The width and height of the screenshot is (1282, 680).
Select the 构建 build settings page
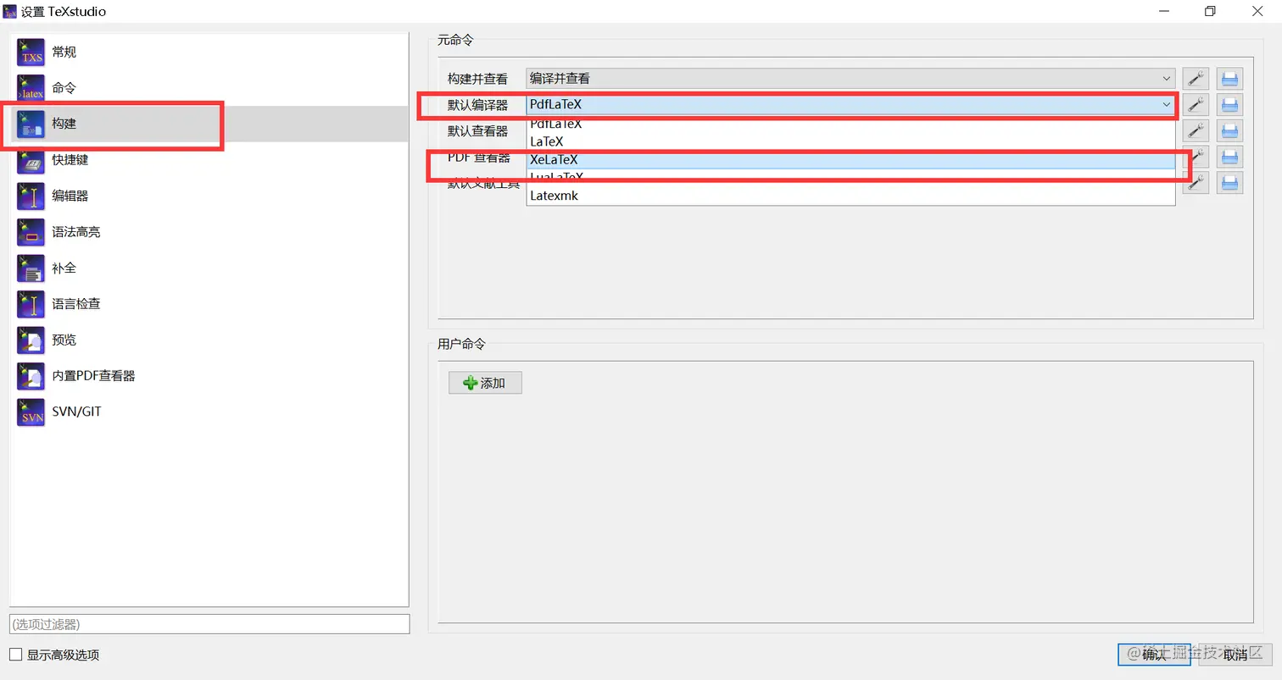tap(209, 124)
